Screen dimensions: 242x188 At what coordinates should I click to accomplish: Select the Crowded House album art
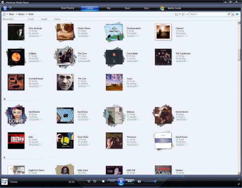16,82
